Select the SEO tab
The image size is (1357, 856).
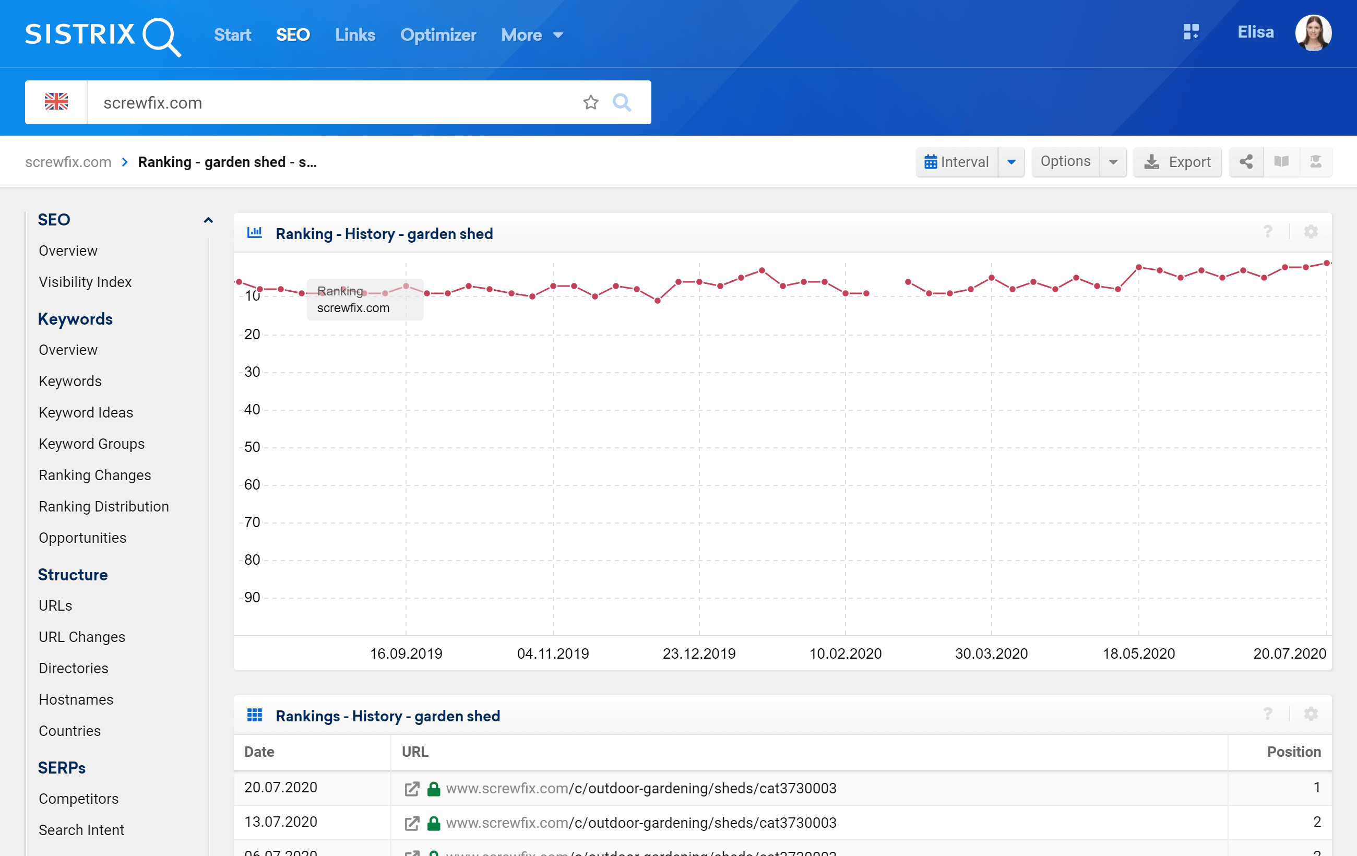[x=292, y=35]
